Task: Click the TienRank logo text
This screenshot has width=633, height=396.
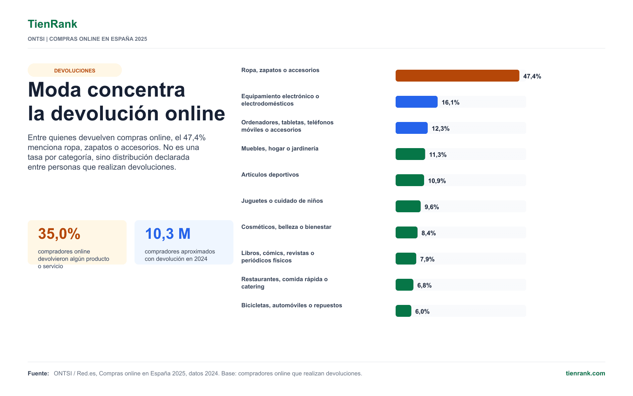Action: (52, 24)
